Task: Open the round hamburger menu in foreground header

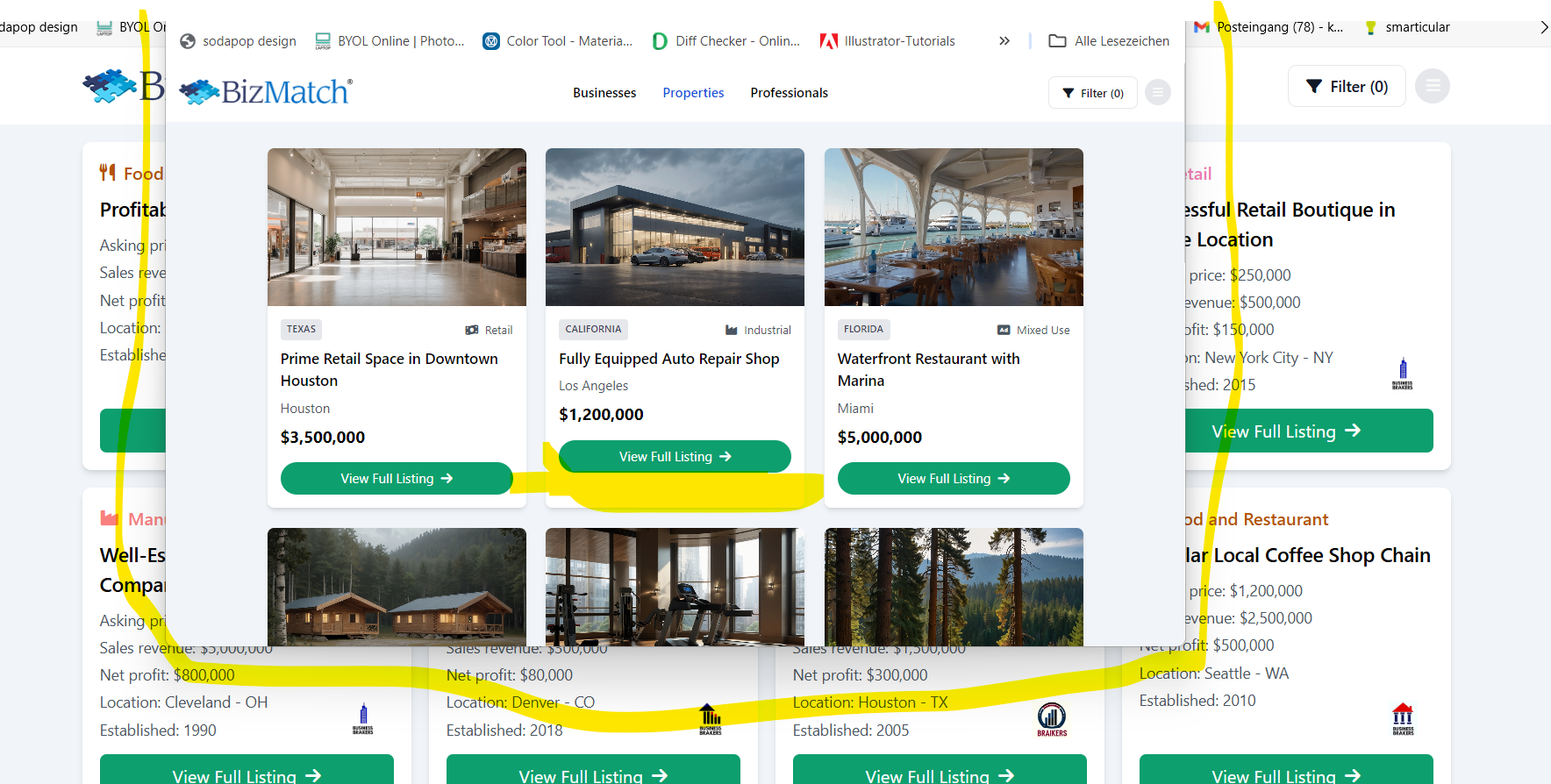Action: point(1158,93)
